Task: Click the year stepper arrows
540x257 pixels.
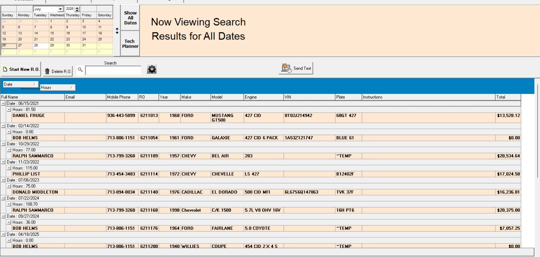Action: (x=77, y=9)
